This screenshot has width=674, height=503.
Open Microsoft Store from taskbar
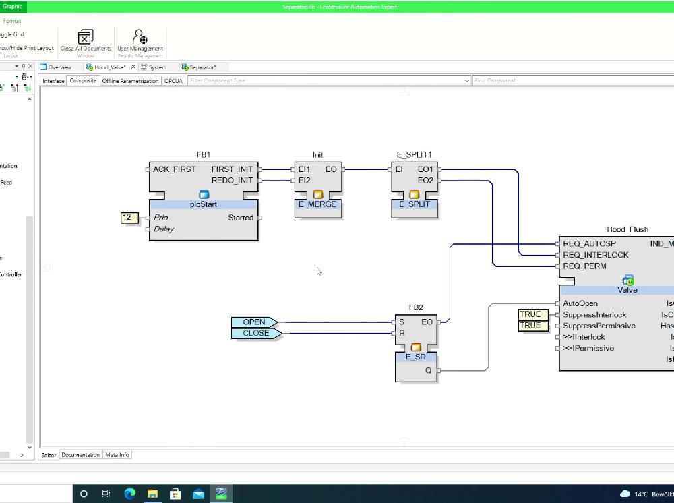pyautogui.click(x=175, y=494)
